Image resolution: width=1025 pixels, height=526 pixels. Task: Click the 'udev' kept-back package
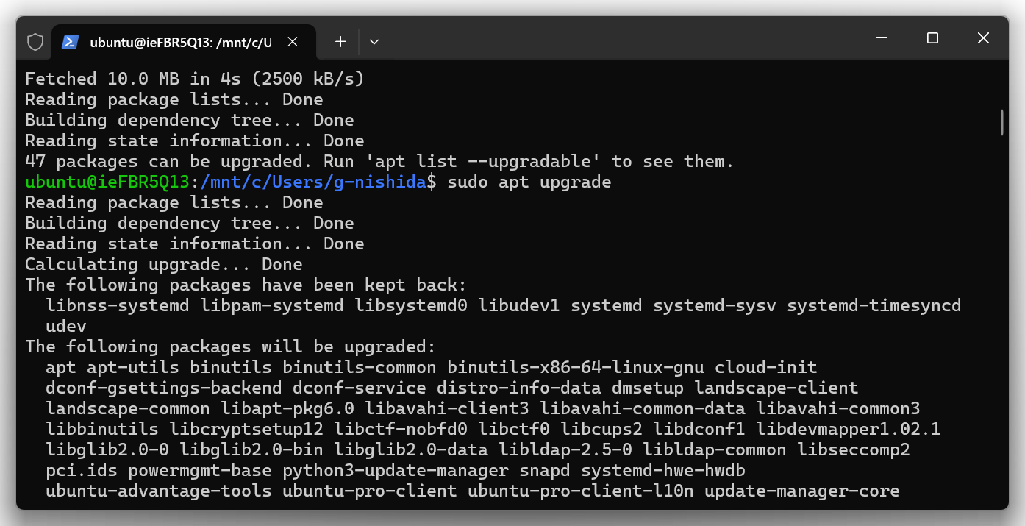66,326
